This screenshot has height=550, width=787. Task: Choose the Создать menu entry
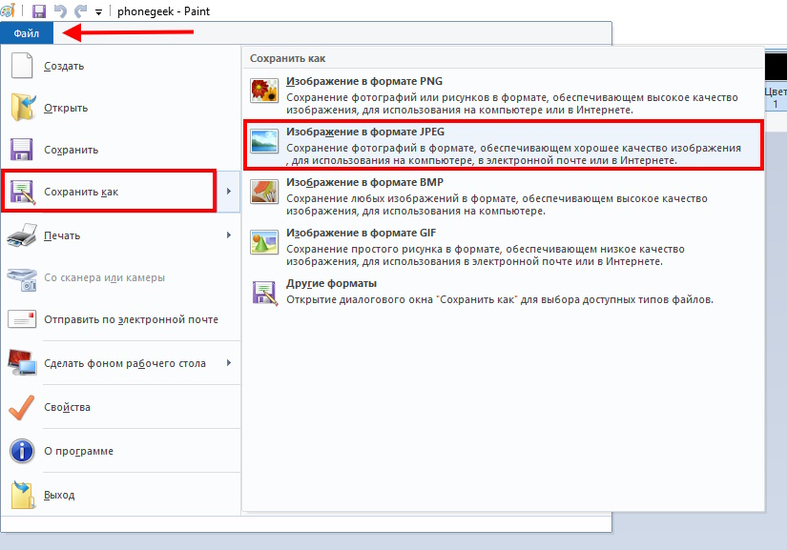[120, 66]
